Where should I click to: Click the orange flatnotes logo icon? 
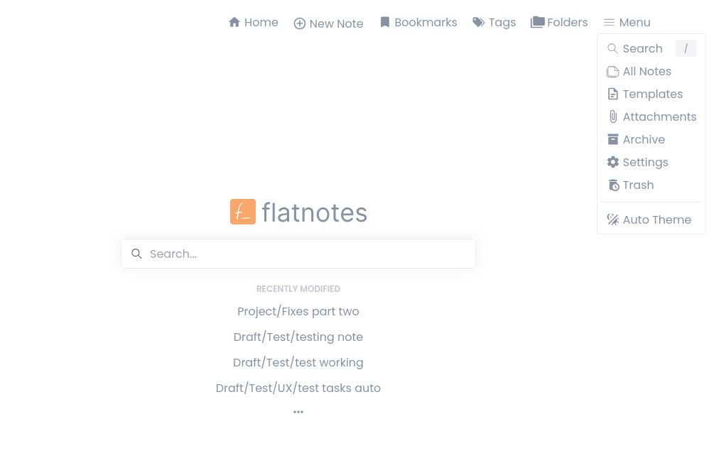click(x=243, y=212)
